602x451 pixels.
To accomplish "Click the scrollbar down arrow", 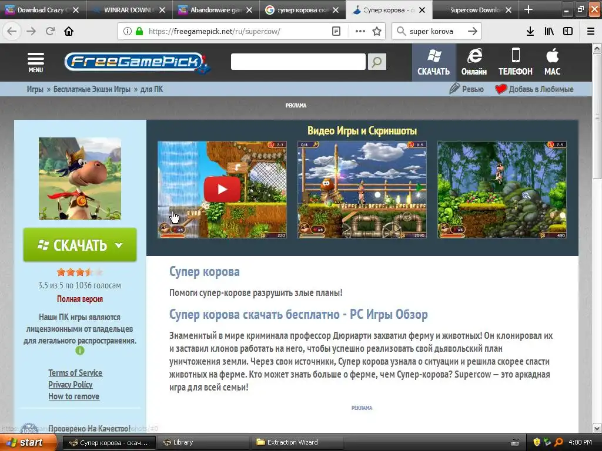I will click(597, 428).
